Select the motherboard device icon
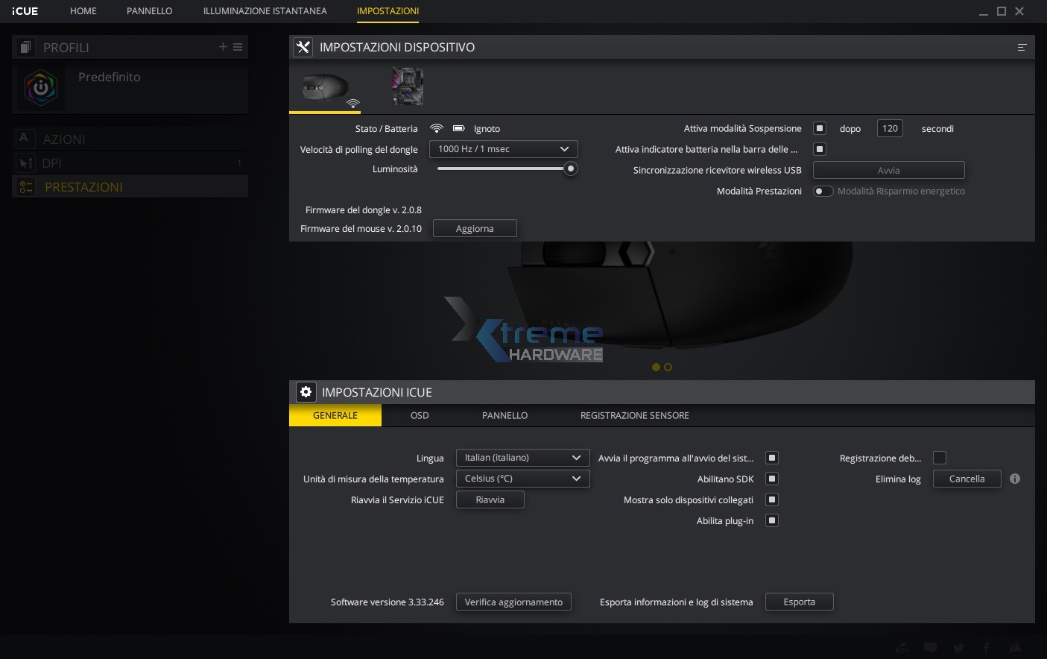The image size is (1047, 659). click(408, 86)
